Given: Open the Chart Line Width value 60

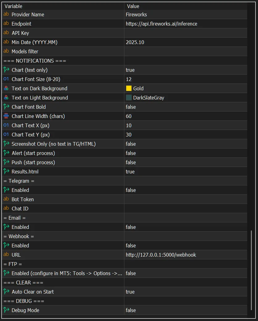Looking at the screenshot, I should (x=185, y=116).
